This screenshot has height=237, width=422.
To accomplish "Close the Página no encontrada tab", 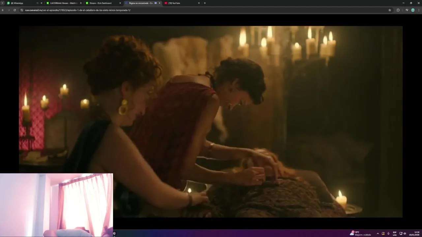I will [x=160, y=3].
